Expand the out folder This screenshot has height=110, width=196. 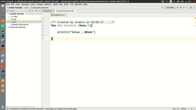tap(9, 19)
